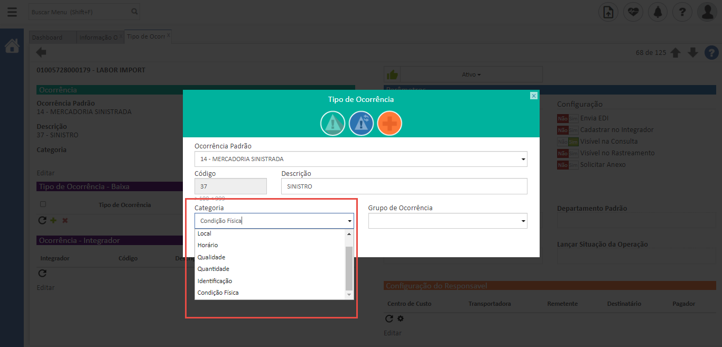Refresh the Configuração do Responsavel table
722x347 pixels.
pyautogui.click(x=389, y=318)
